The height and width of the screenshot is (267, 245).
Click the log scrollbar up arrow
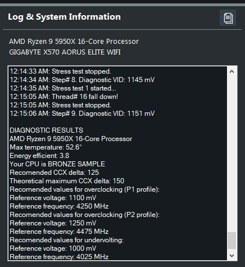232,71
